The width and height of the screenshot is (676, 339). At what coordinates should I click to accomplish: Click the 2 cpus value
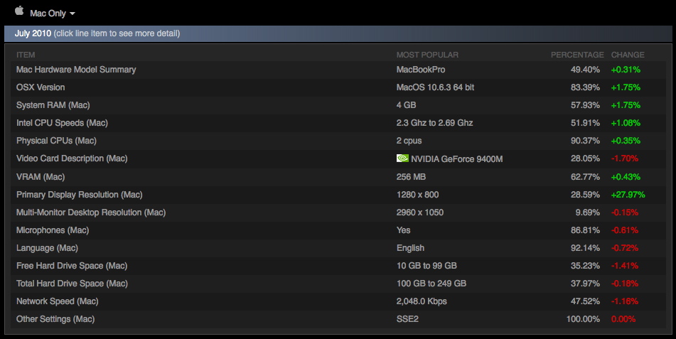tap(409, 141)
